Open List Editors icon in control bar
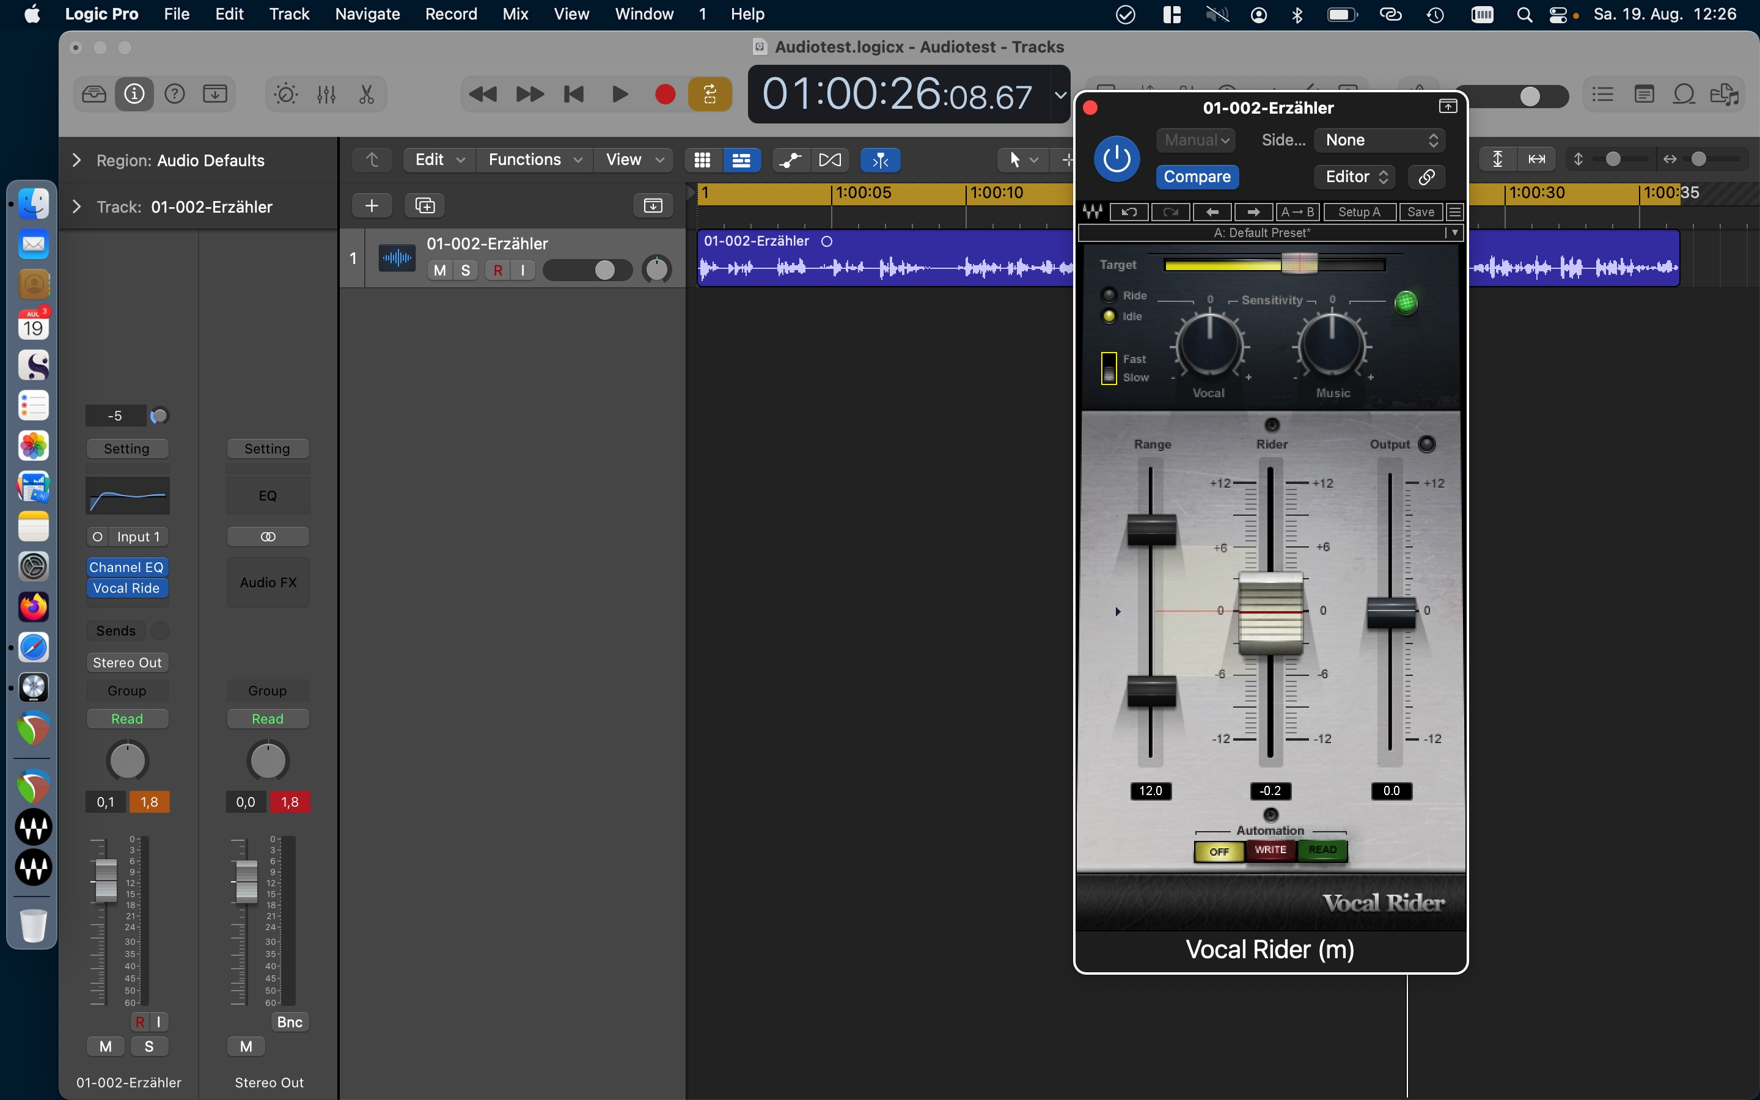This screenshot has width=1760, height=1100. (x=1603, y=95)
